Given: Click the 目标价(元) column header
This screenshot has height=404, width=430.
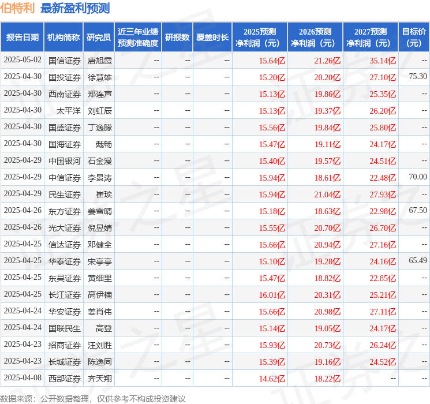Looking at the screenshot, I should (x=414, y=38).
